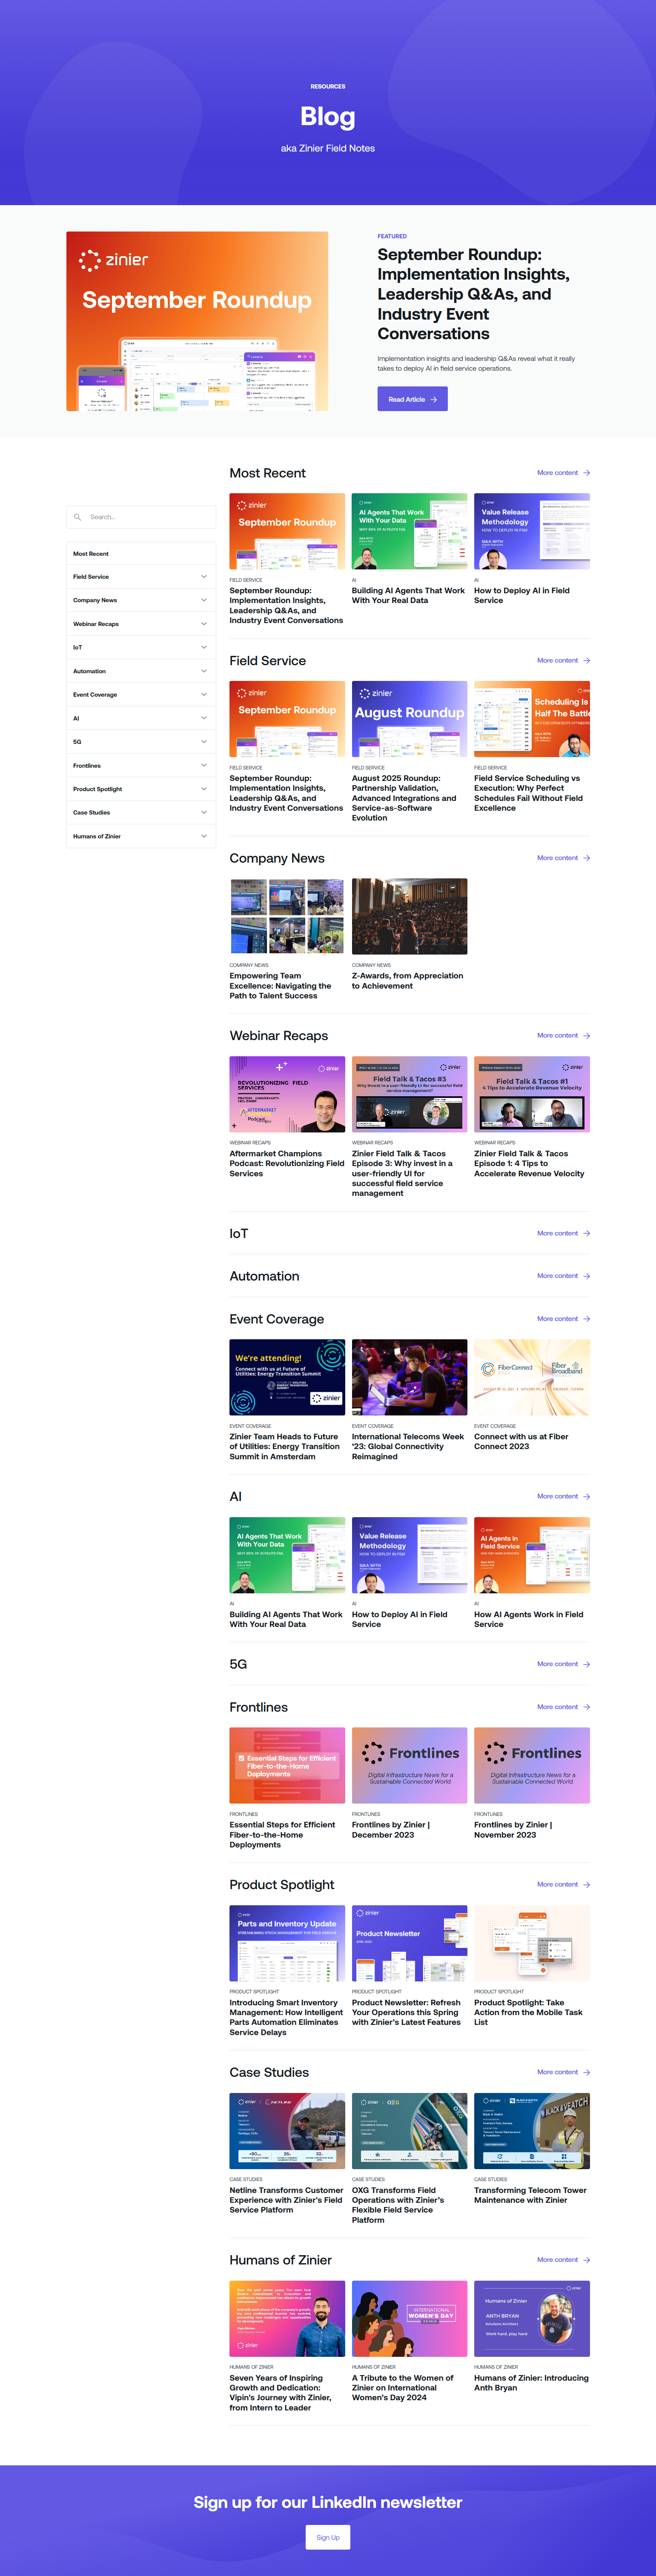Image resolution: width=656 pixels, height=2576 pixels.
Task: Open More content link for AI section
Action: pos(557,1497)
